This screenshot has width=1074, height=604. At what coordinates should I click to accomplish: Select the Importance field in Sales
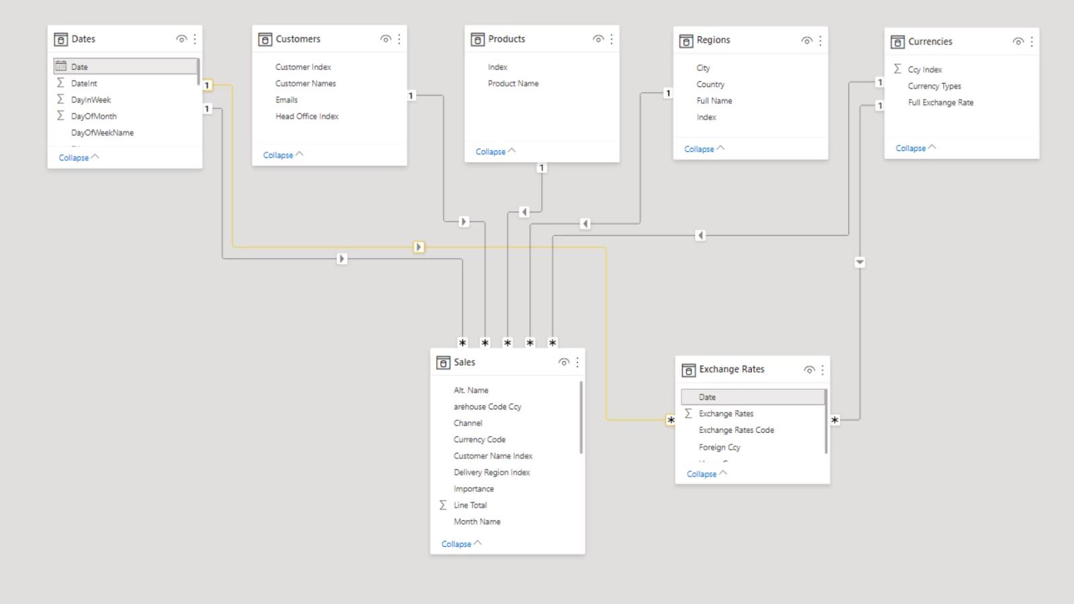pyautogui.click(x=473, y=489)
